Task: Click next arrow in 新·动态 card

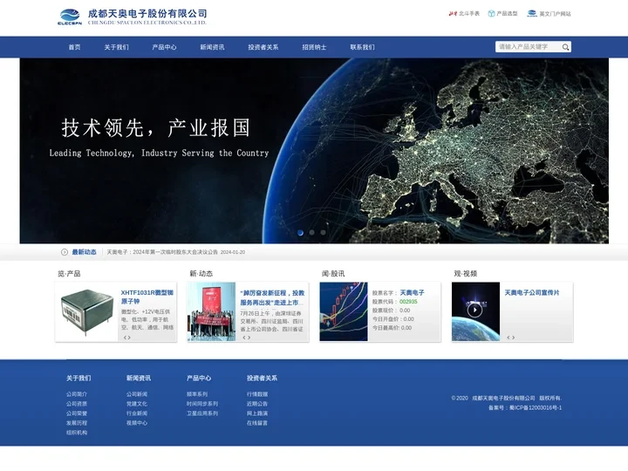Action: 249,338
